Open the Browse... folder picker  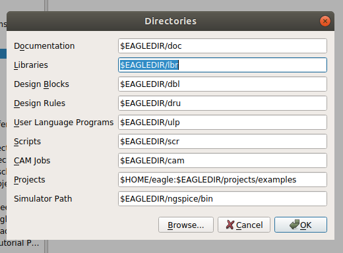click(186, 225)
